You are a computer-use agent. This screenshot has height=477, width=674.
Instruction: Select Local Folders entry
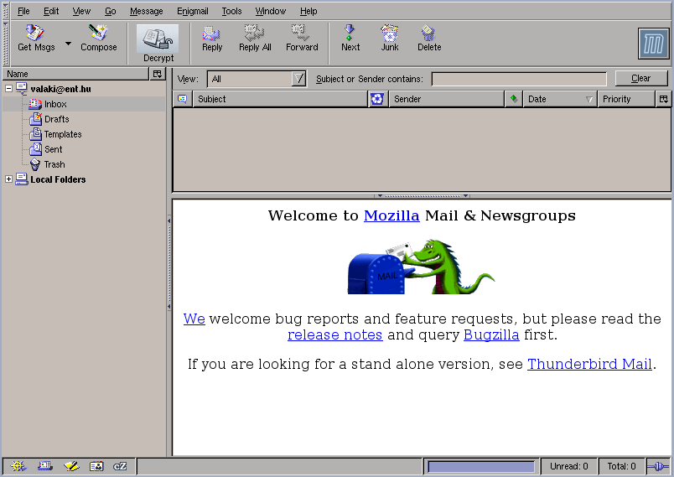point(58,179)
